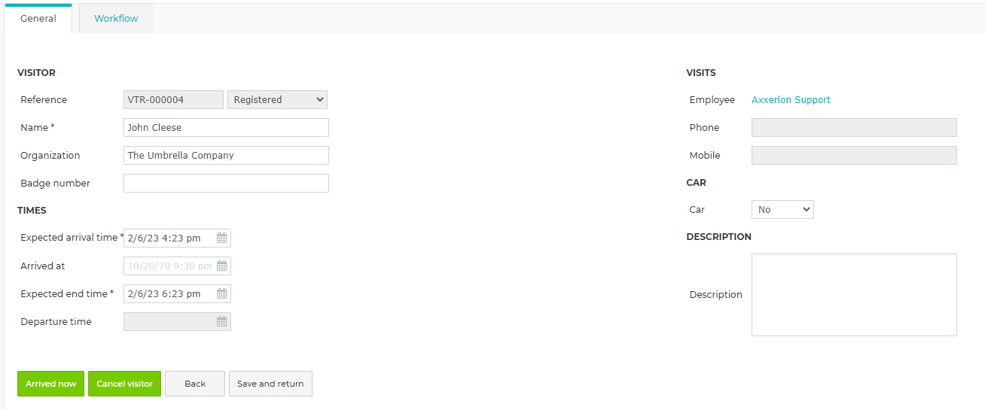Open calendar picker for Departure time
The image size is (985, 410).
pyautogui.click(x=222, y=321)
